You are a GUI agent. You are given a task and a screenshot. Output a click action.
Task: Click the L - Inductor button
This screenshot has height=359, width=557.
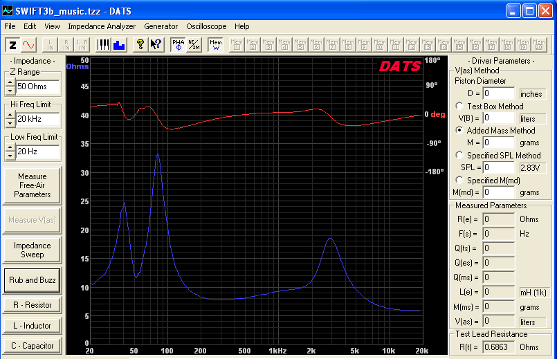coord(33,326)
